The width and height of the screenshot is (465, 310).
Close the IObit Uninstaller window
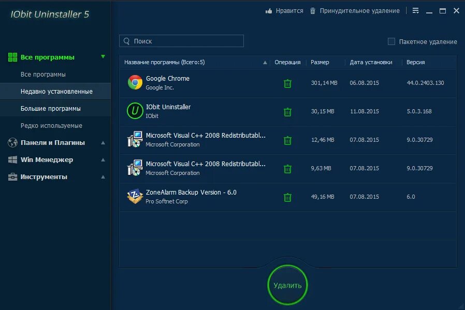pyautogui.click(x=456, y=11)
